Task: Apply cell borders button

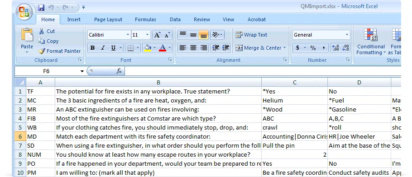Action: (x=130, y=48)
